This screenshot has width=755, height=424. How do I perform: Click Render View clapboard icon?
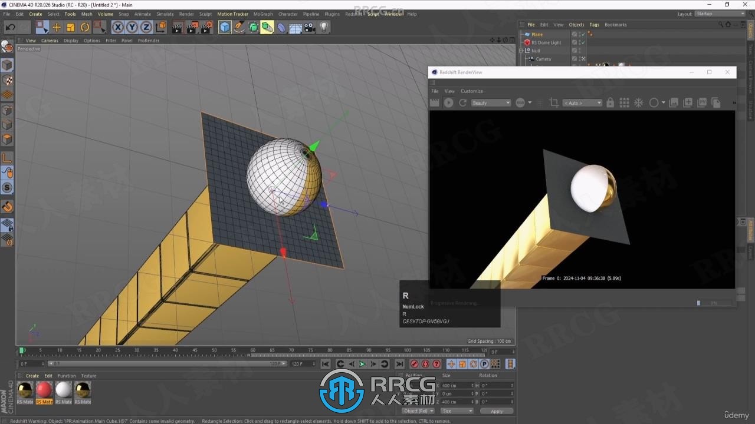tap(178, 27)
